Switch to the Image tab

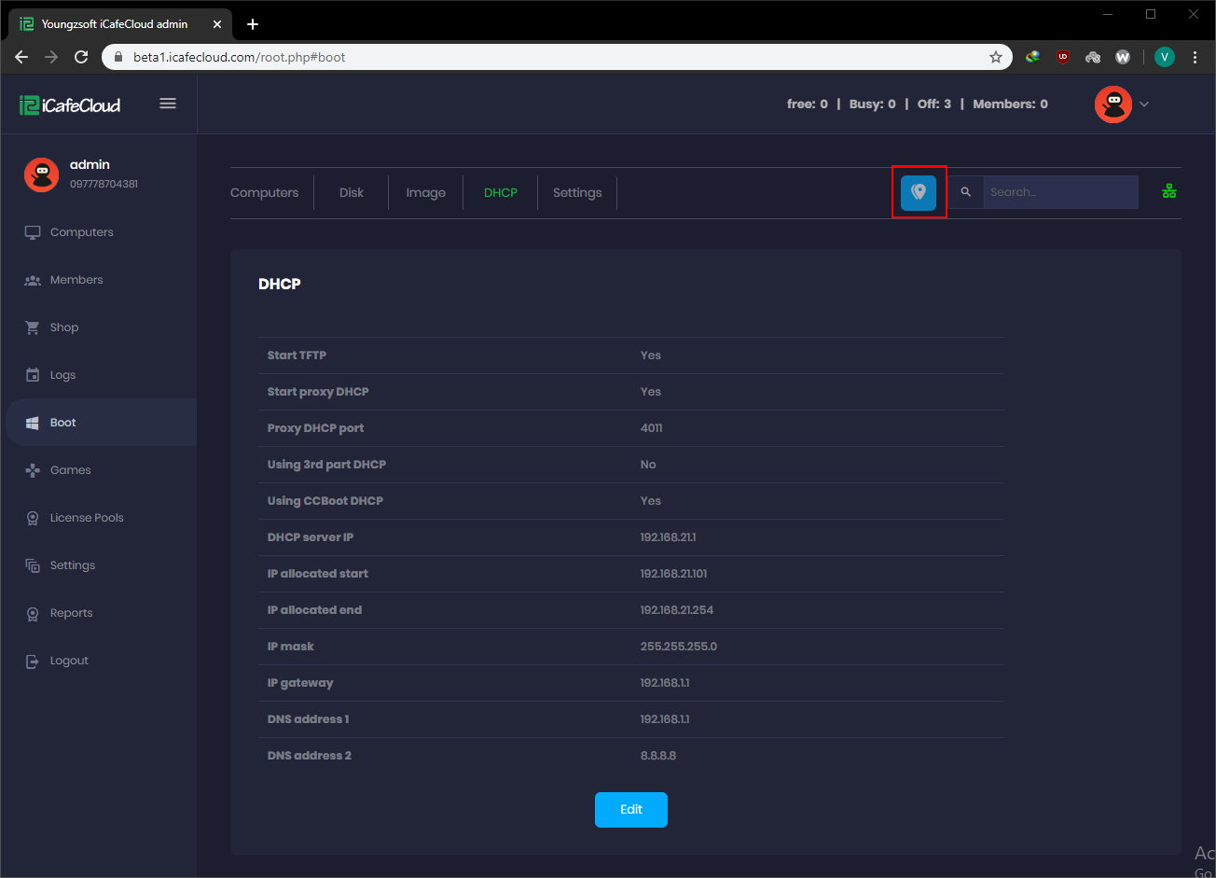pos(425,193)
